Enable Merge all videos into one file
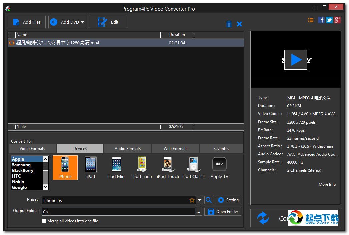Viewport: 349px width, 235px height. [x=44, y=221]
